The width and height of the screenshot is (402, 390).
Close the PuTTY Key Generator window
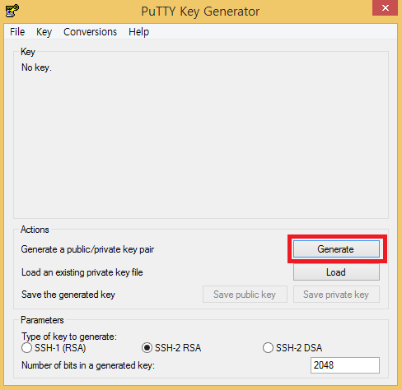click(x=385, y=8)
